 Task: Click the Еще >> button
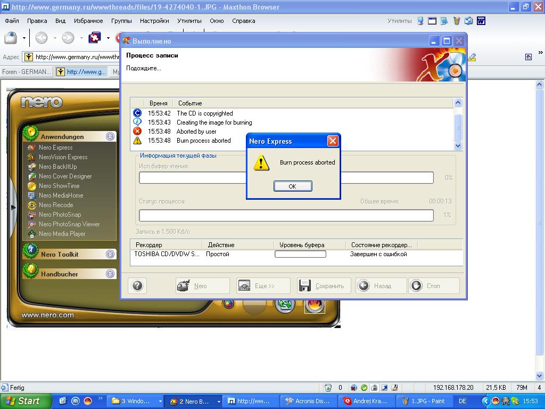pyautogui.click(x=263, y=286)
